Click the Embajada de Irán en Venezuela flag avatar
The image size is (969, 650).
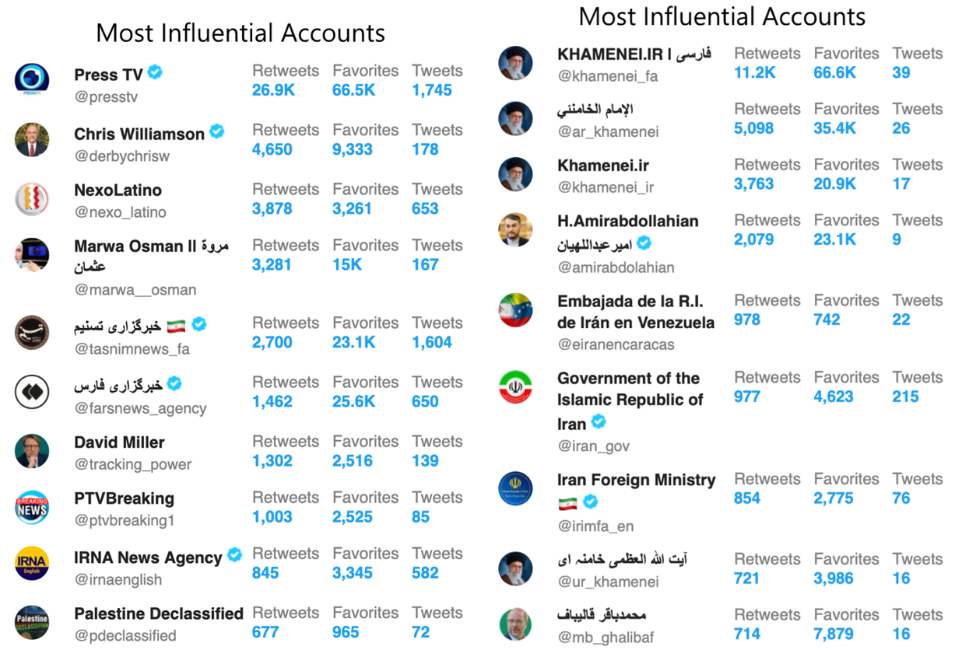click(515, 309)
